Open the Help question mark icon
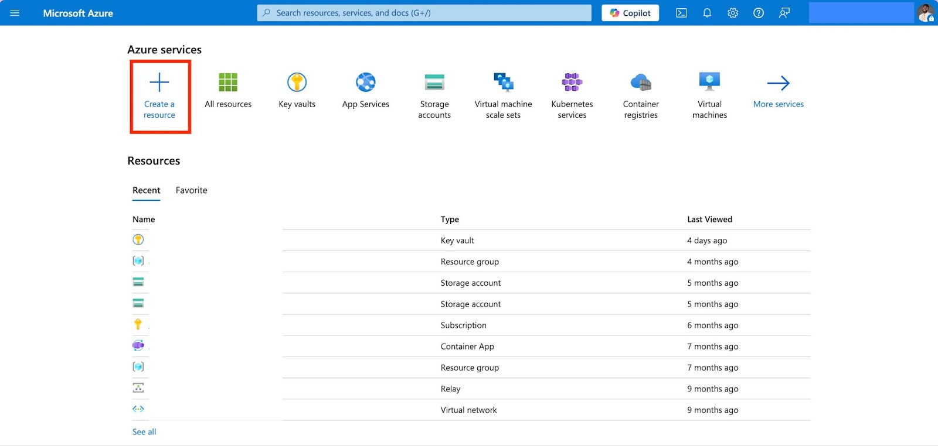Image resolution: width=938 pixels, height=446 pixels. [759, 13]
